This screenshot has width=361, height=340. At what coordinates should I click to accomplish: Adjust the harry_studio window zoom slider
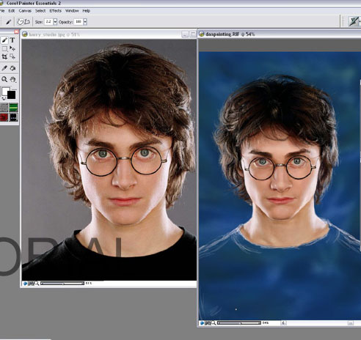pos(62,284)
